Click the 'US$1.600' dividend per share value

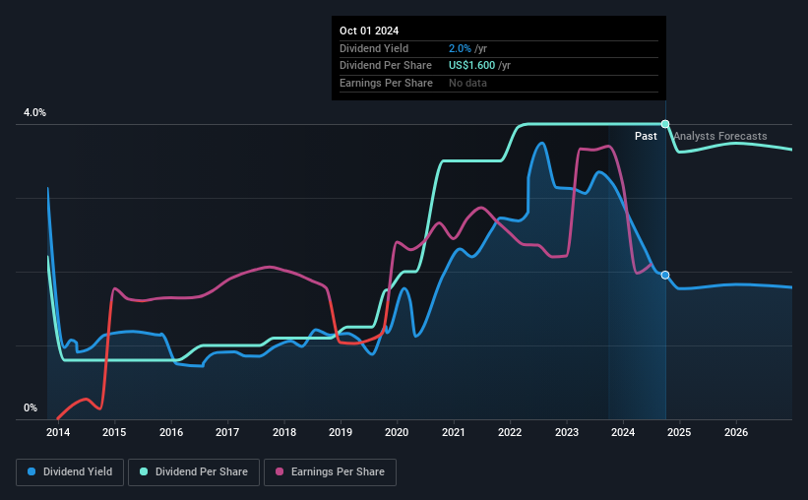[x=471, y=66]
